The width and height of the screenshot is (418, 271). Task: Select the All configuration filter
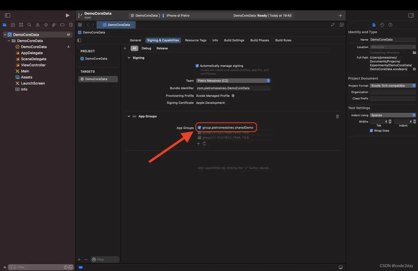(134, 48)
